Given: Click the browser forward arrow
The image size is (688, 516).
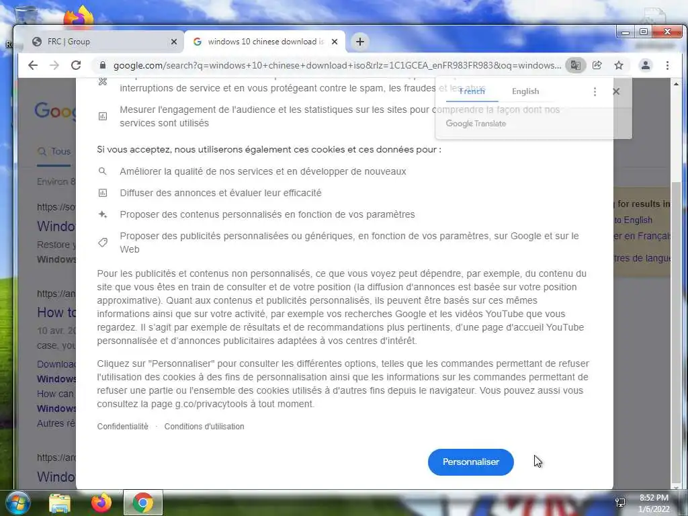Looking at the screenshot, I should click(54, 65).
